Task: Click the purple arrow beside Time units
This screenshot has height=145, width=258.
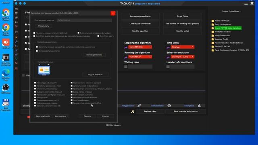Action: pyautogui.click(x=168, y=48)
